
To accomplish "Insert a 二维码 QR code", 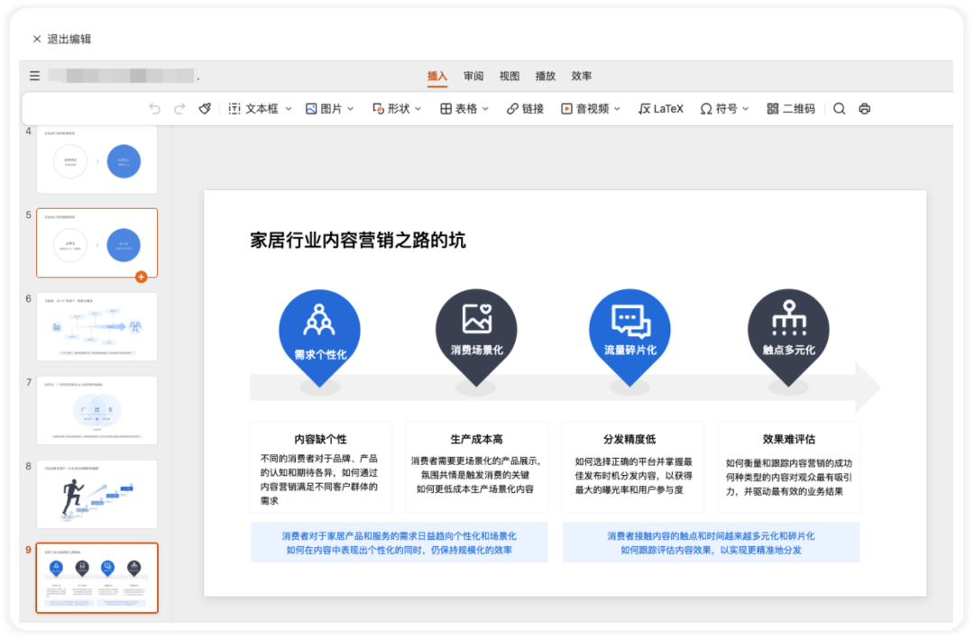I will pos(791,109).
